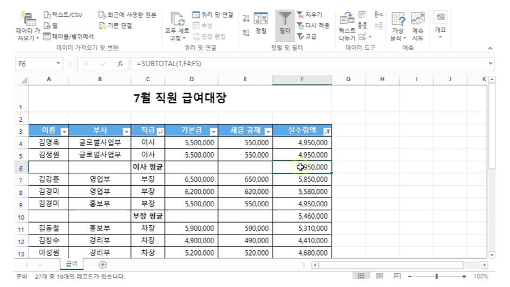Click the 필터 (Filter) funnel icon
This screenshot has height=287, width=510.
coord(285,21)
